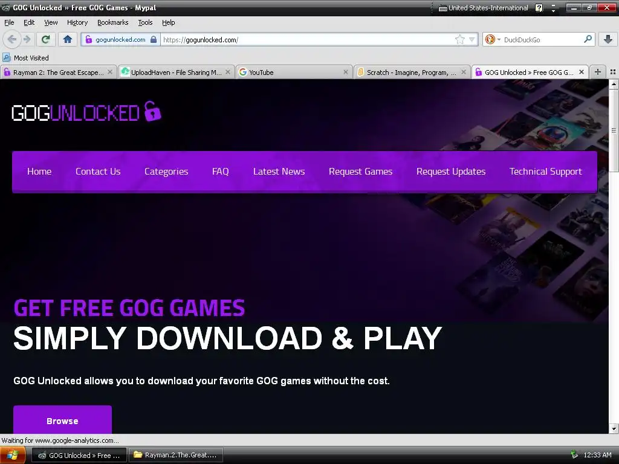Open the FAQ nav link
This screenshot has width=619, height=464.
(x=220, y=172)
